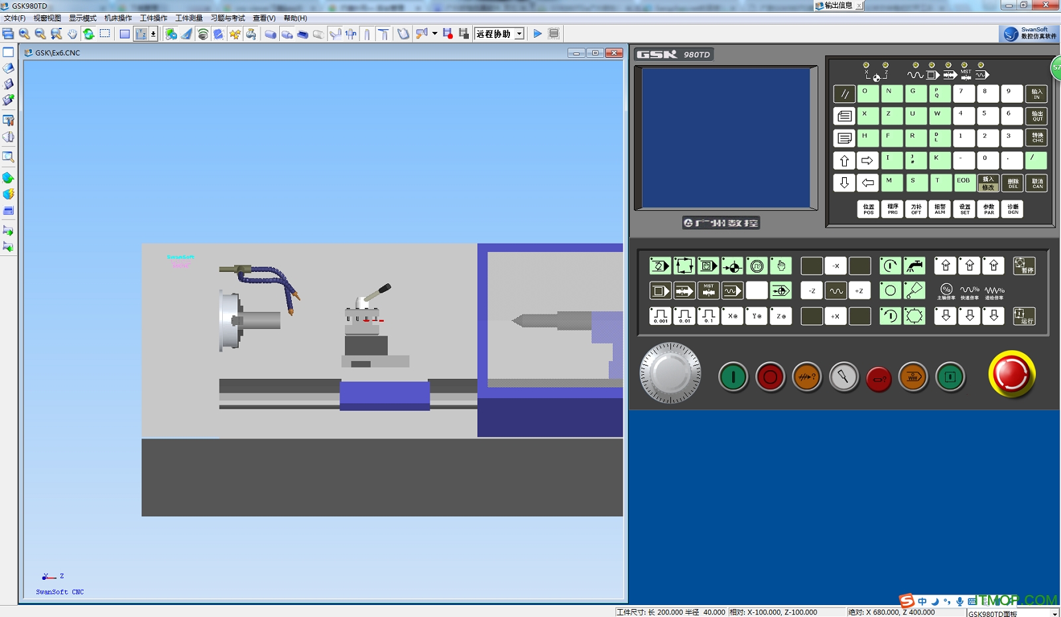Open the dropdown arrow beside the camera tool icon
Viewport: 1061px width, 617px height.
tap(434, 34)
